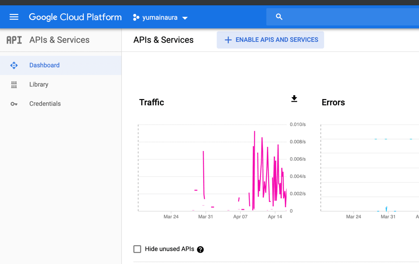Click the Errors chart plot area
The height and width of the screenshot is (264, 419).
click(x=370, y=168)
